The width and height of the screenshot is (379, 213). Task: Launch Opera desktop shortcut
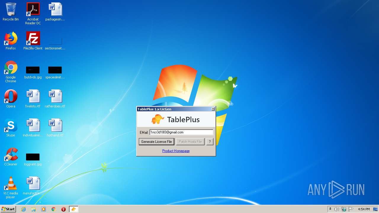[11, 99]
